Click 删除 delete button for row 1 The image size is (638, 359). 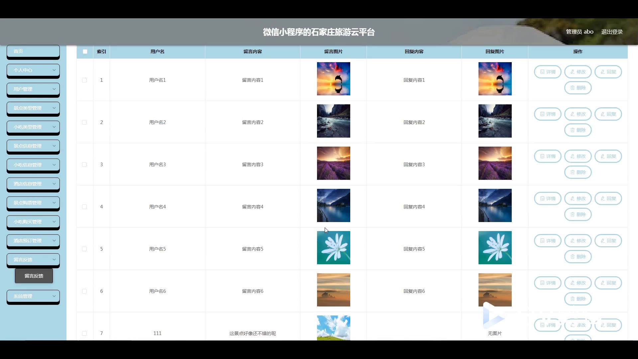[x=578, y=88]
